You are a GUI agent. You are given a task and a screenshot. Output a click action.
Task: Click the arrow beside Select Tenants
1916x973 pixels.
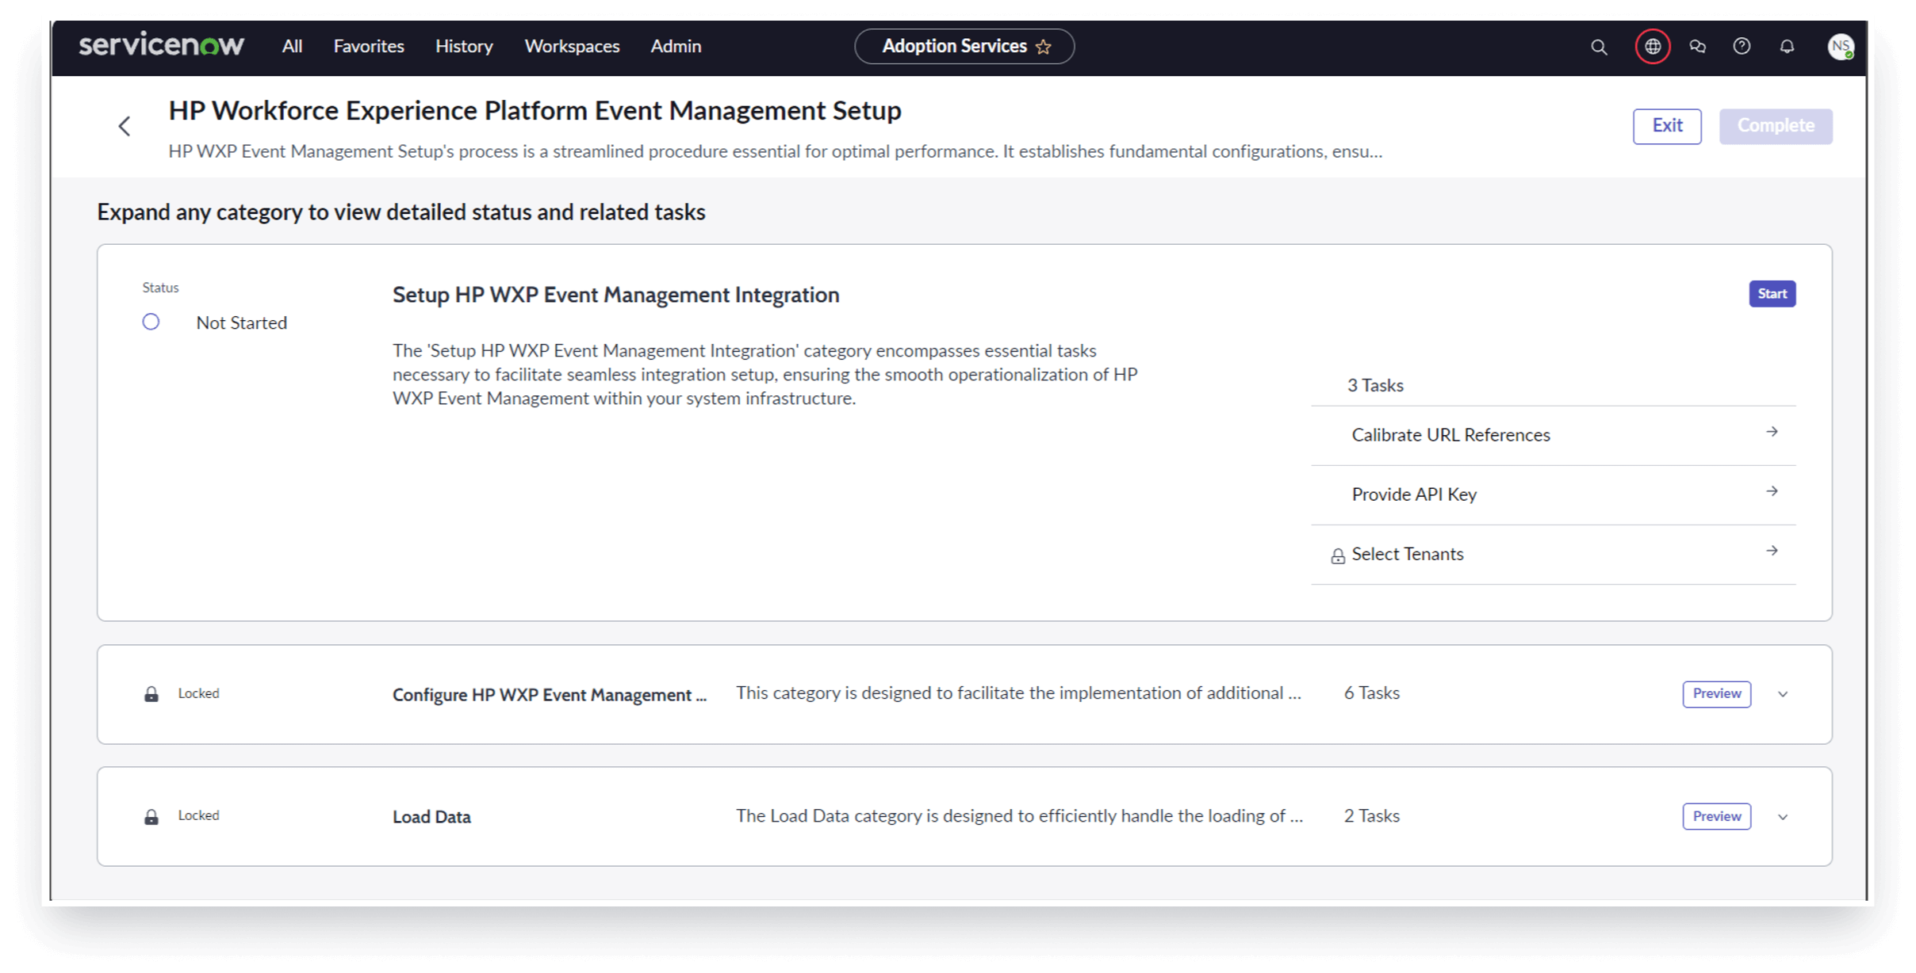pos(1772,551)
